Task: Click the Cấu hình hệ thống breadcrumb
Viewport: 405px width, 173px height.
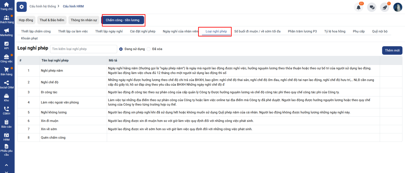Action: (x=43, y=6)
